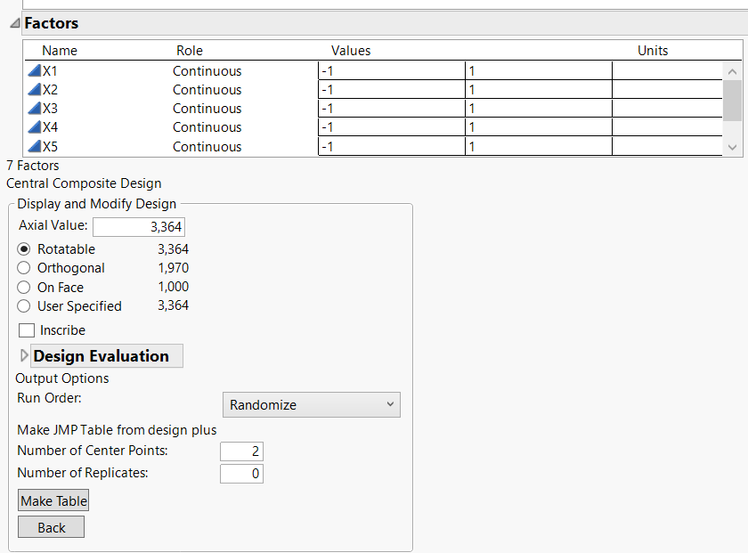
Task: Click the X4 low value cell -1
Action: [392, 127]
